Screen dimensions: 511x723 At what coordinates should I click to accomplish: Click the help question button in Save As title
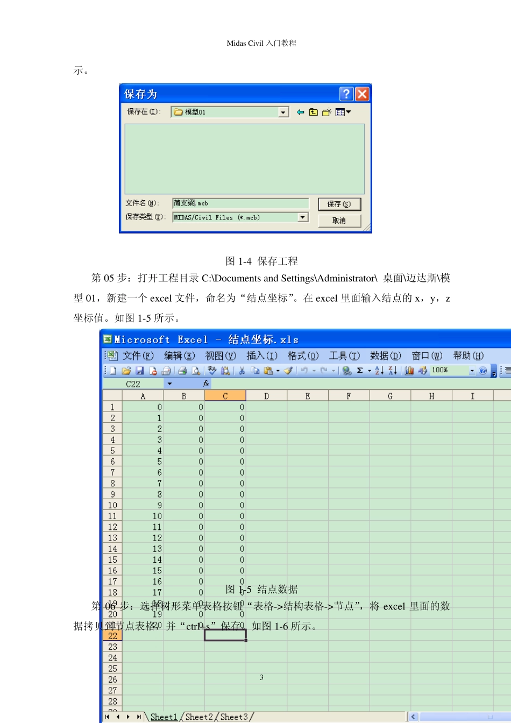click(346, 94)
